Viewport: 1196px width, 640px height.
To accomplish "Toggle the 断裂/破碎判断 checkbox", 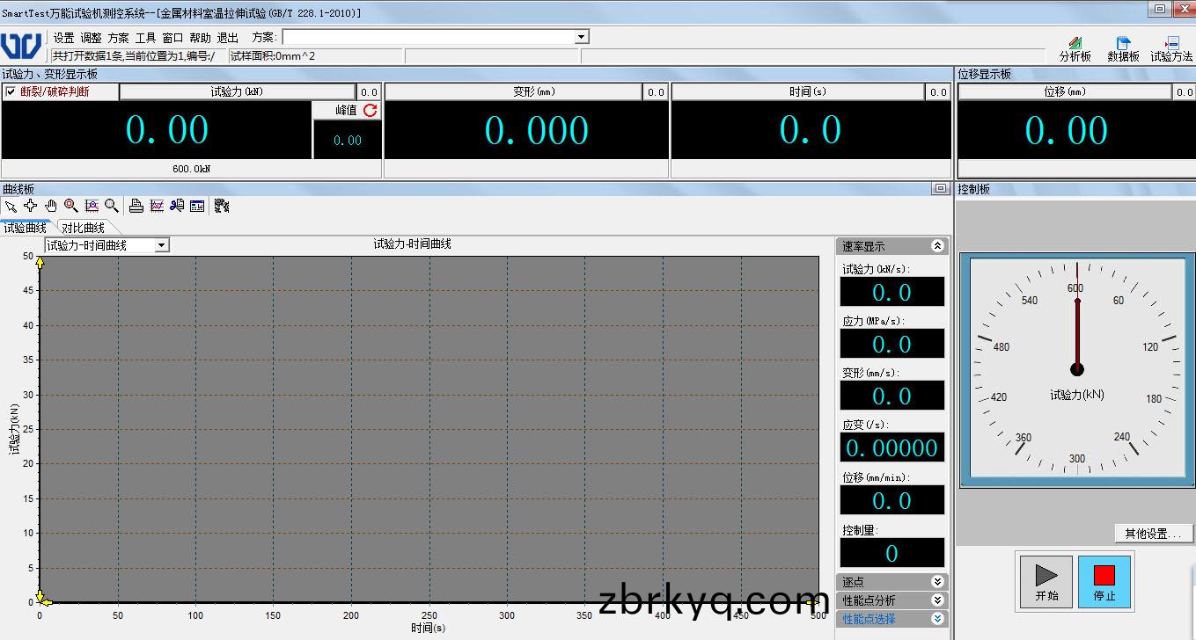I will 11,91.
